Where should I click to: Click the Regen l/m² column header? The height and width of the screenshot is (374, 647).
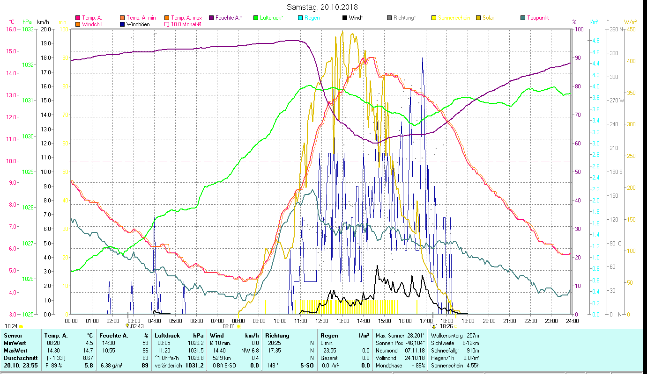click(345, 336)
